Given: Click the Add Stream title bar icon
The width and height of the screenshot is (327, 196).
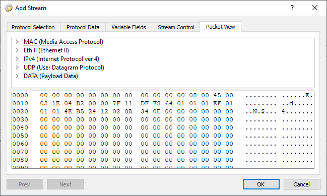Looking at the screenshot, I should pyautogui.click(x=9, y=8).
